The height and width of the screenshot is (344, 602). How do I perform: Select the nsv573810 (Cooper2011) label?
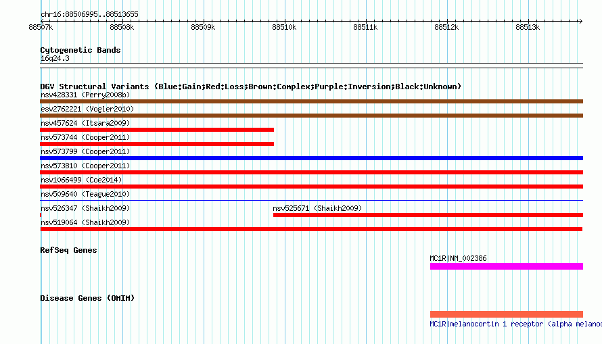click(85, 166)
